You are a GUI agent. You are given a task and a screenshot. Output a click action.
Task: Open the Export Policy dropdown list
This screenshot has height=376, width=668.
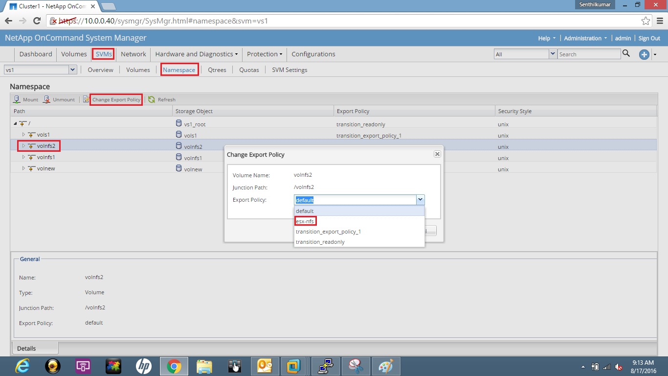point(420,200)
